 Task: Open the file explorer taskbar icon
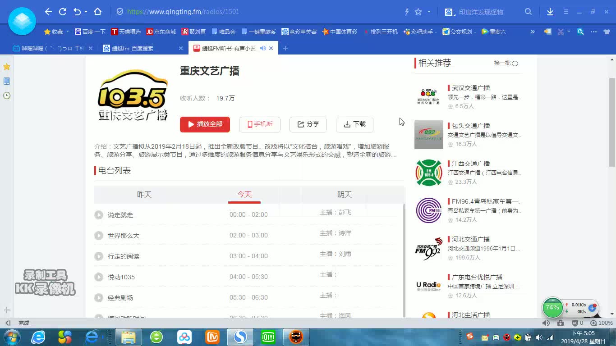pos(129,337)
